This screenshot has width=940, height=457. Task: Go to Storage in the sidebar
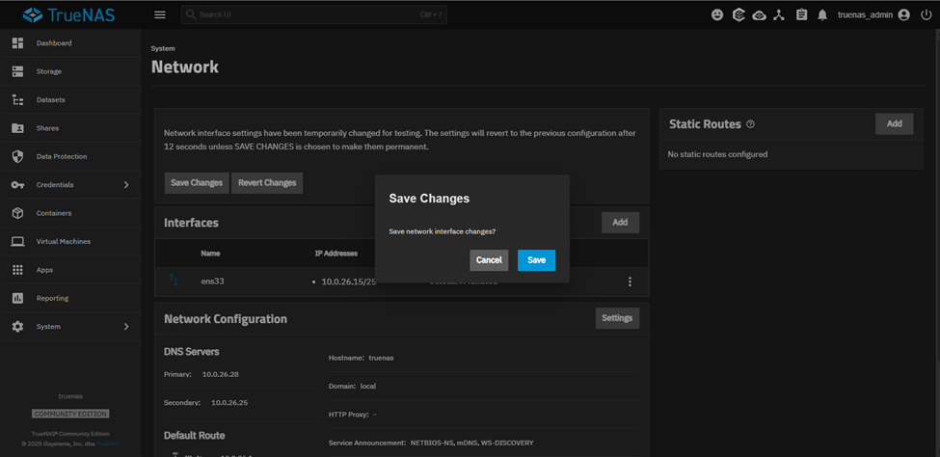pyautogui.click(x=48, y=71)
